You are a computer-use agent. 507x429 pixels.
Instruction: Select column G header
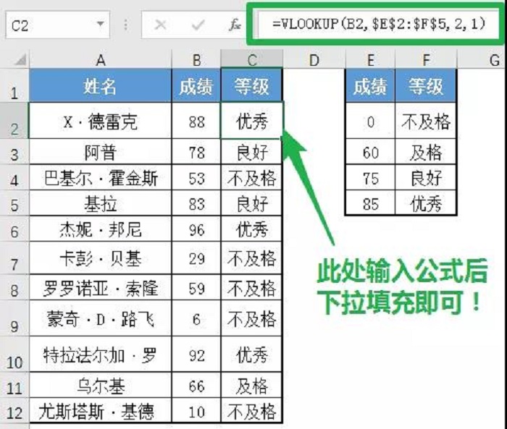click(482, 60)
